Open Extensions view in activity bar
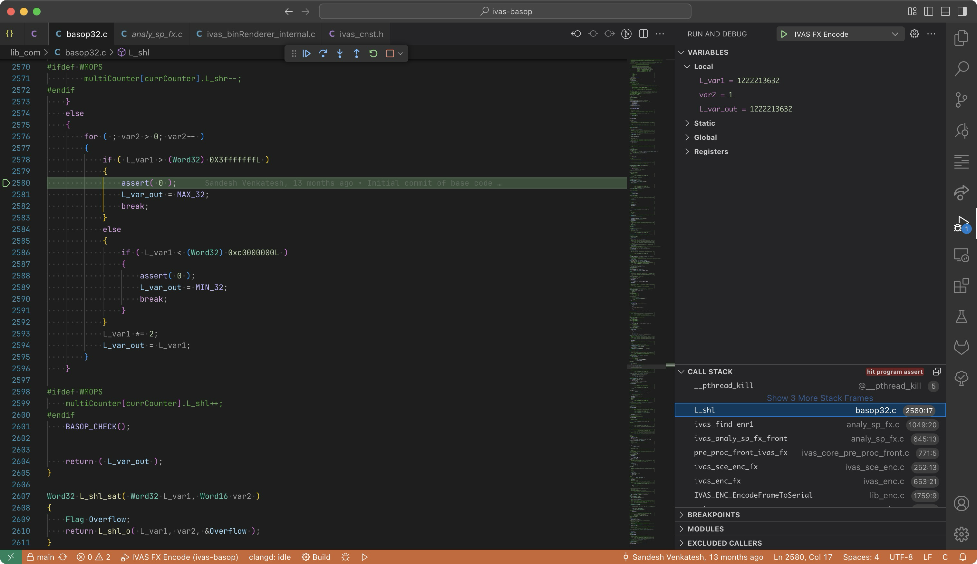Image resolution: width=977 pixels, height=564 pixels. [x=961, y=286]
